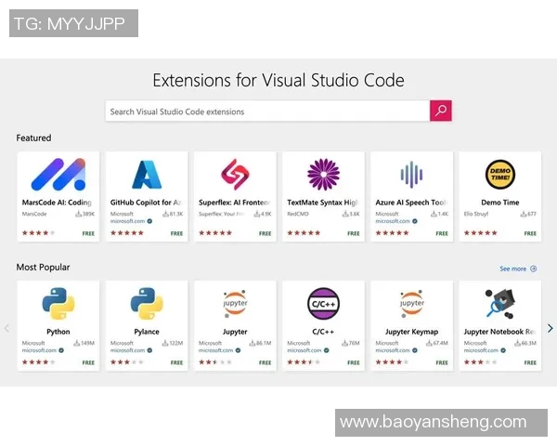Click the Demo Time extension title

(499, 202)
